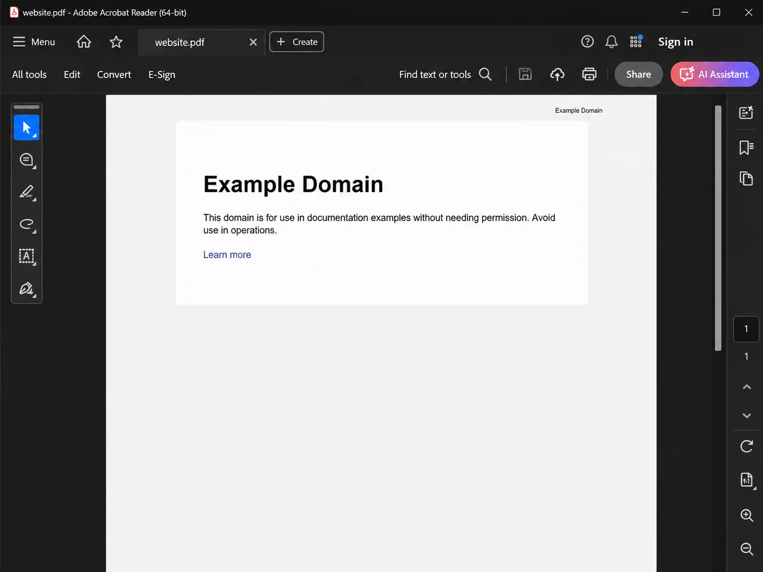763x572 pixels.
Task: Click the Share button
Action: coord(639,74)
